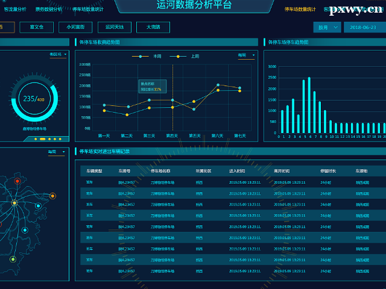This screenshot has height=289, width=386.
Task: Toggle the 上周 legend series
Action: (188, 56)
